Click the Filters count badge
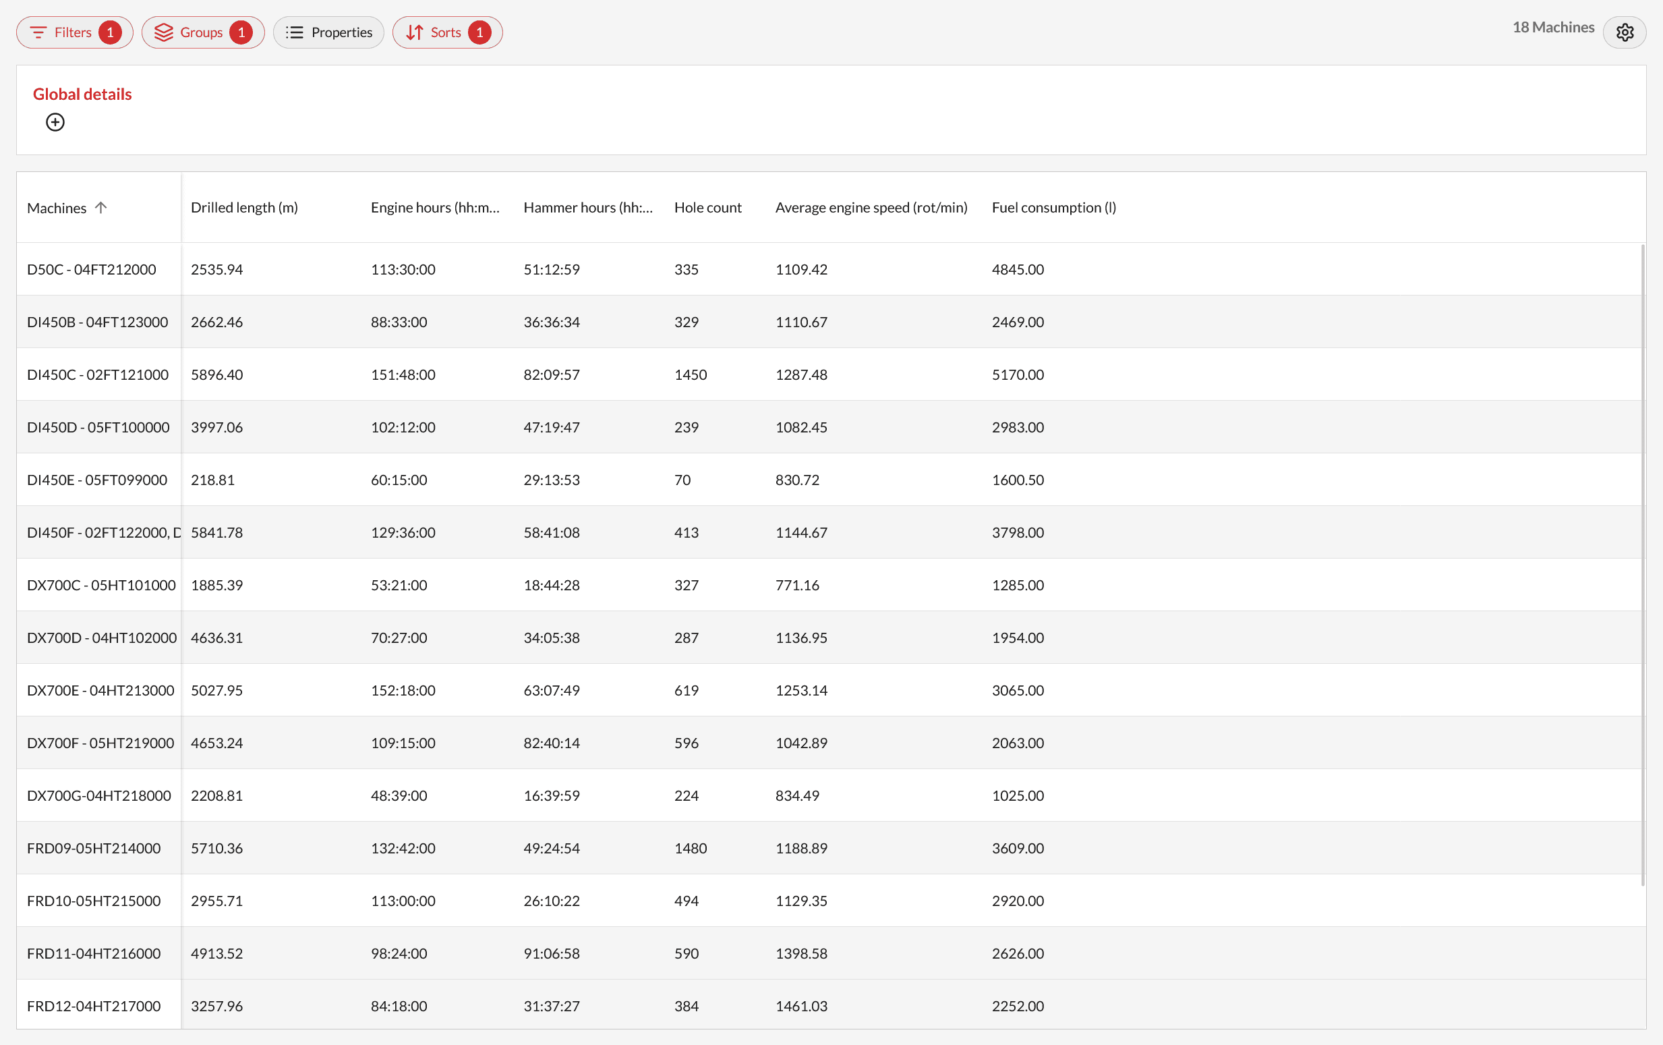 (110, 32)
